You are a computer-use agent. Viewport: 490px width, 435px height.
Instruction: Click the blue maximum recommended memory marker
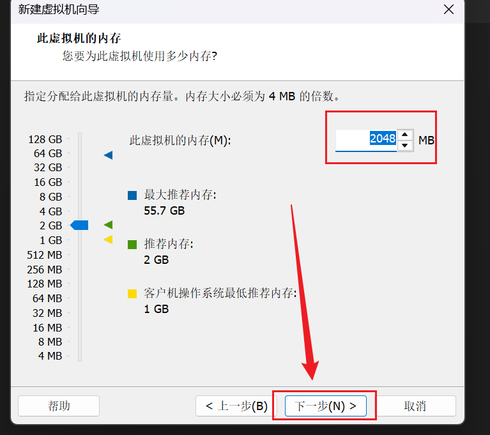pos(108,155)
